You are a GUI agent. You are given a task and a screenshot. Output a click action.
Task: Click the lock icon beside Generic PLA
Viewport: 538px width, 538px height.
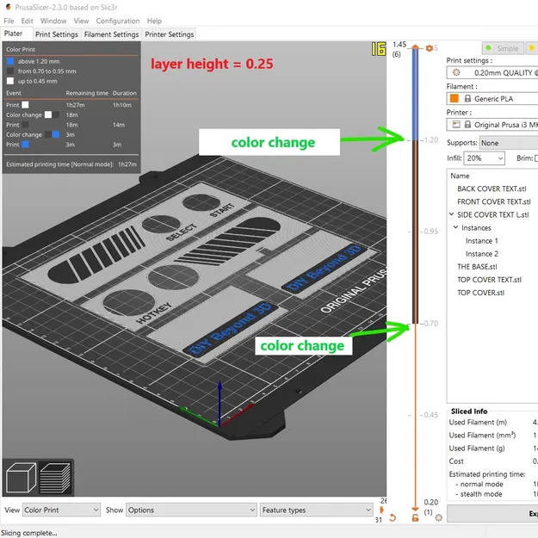467,98
